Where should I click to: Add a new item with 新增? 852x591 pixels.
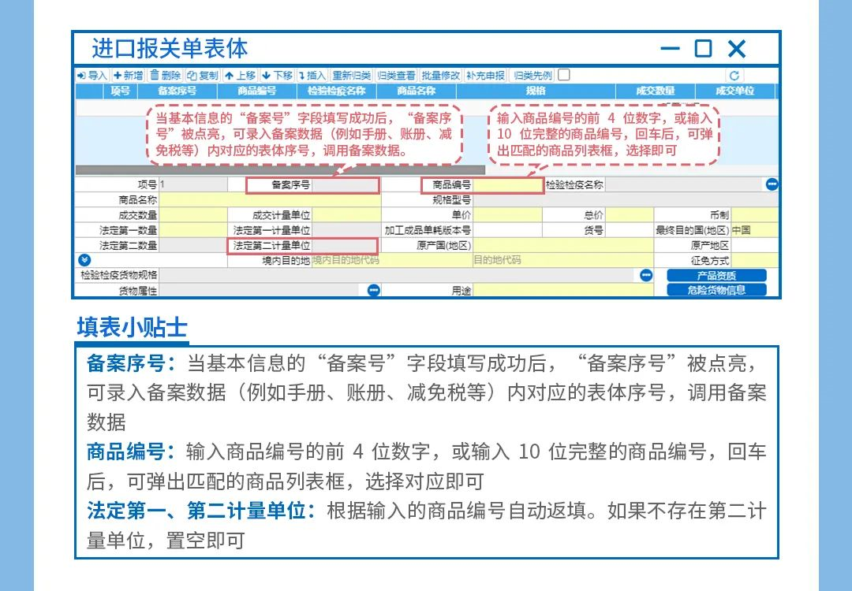click(x=129, y=76)
